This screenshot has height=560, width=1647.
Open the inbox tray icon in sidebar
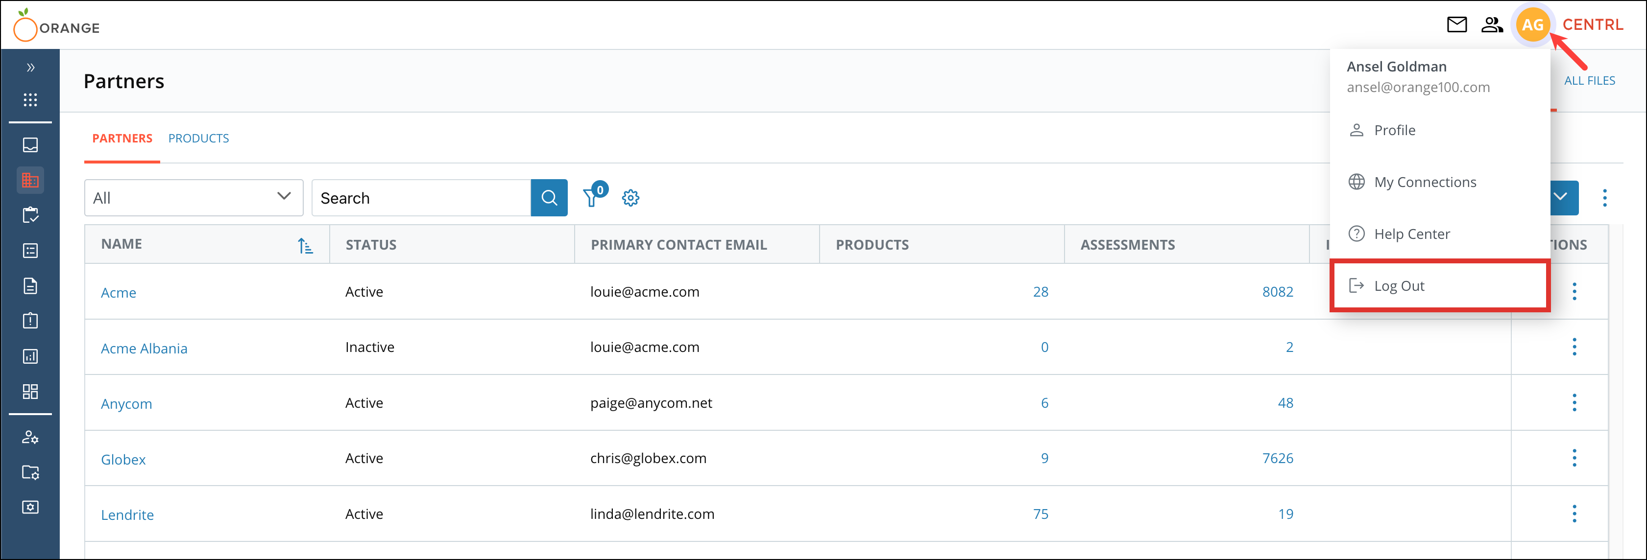coord(30,145)
